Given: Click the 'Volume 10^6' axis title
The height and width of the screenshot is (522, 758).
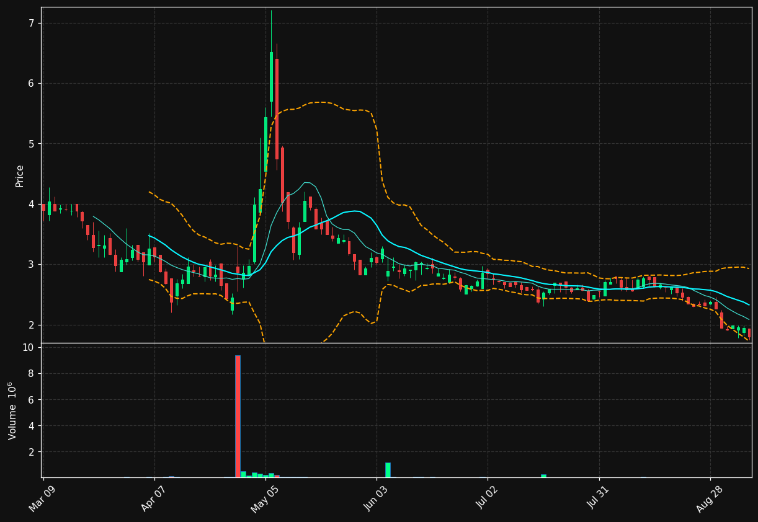Looking at the screenshot, I should point(12,410).
